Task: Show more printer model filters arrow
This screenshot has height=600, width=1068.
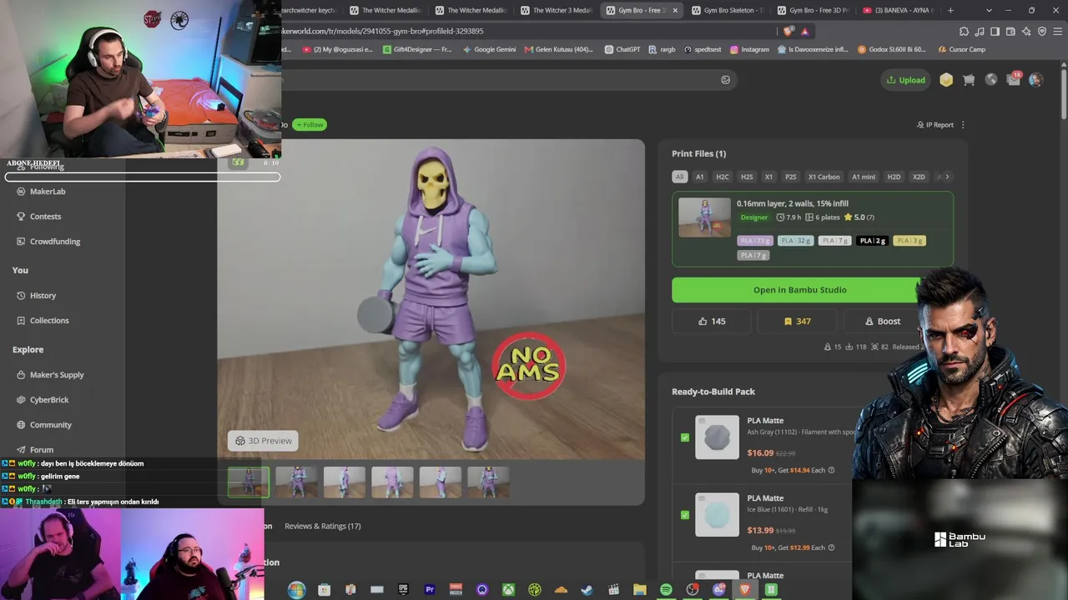Action: click(x=947, y=177)
